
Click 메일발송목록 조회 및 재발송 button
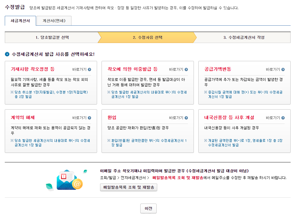pos(129,187)
